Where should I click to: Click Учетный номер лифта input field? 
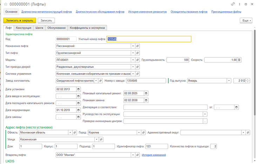149,39
